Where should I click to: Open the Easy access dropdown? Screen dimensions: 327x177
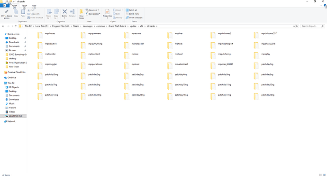tap(93, 14)
